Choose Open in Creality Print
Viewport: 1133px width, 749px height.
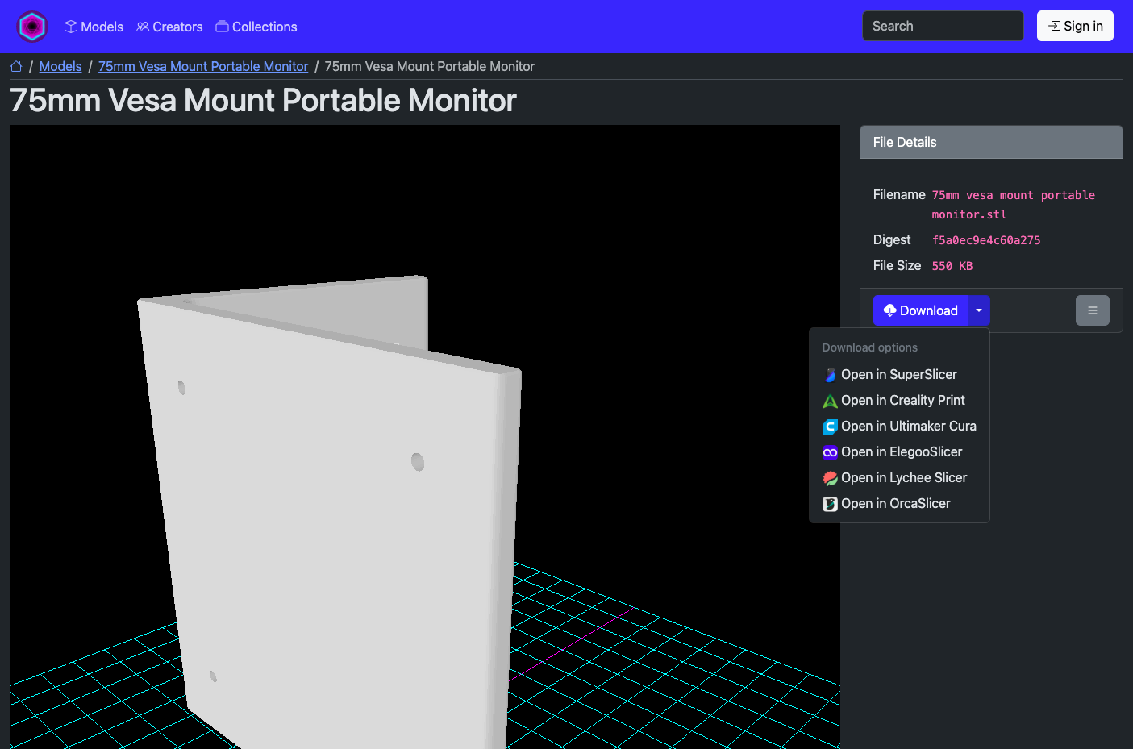click(899, 400)
